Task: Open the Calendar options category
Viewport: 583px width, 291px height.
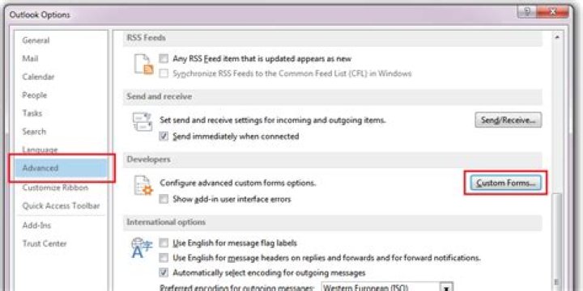Action: (x=38, y=77)
